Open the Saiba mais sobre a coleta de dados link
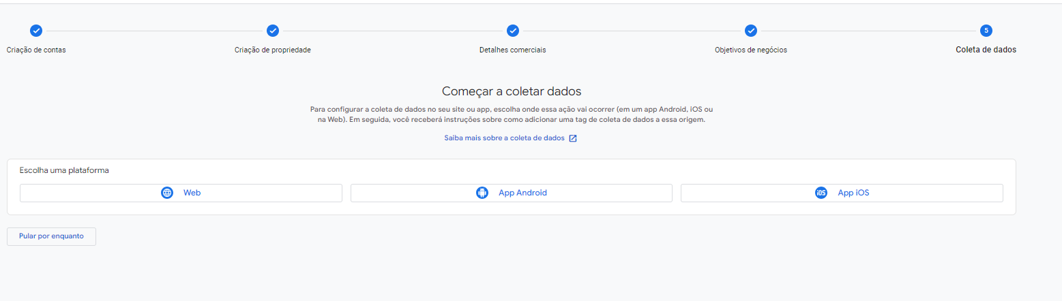The width and height of the screenshot is (1062, 301). coord(504,138)
